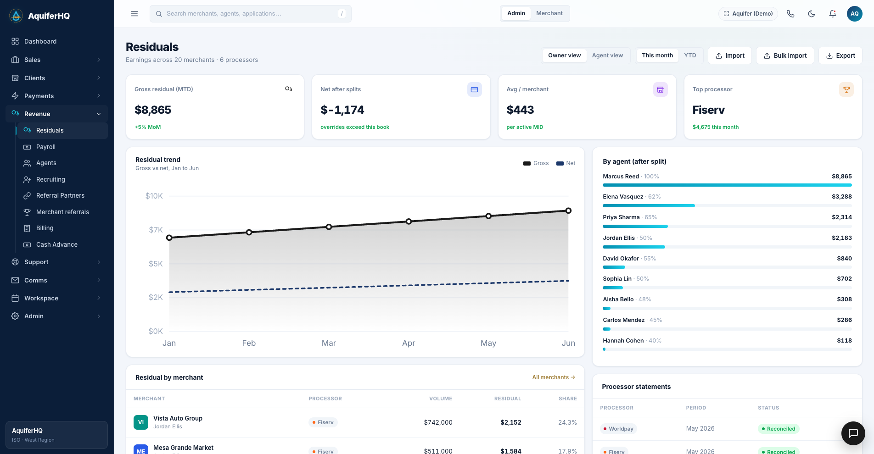Click the Cash Advance icon
The height and width of the screenshot is (454, 874).
pos(27,244)
